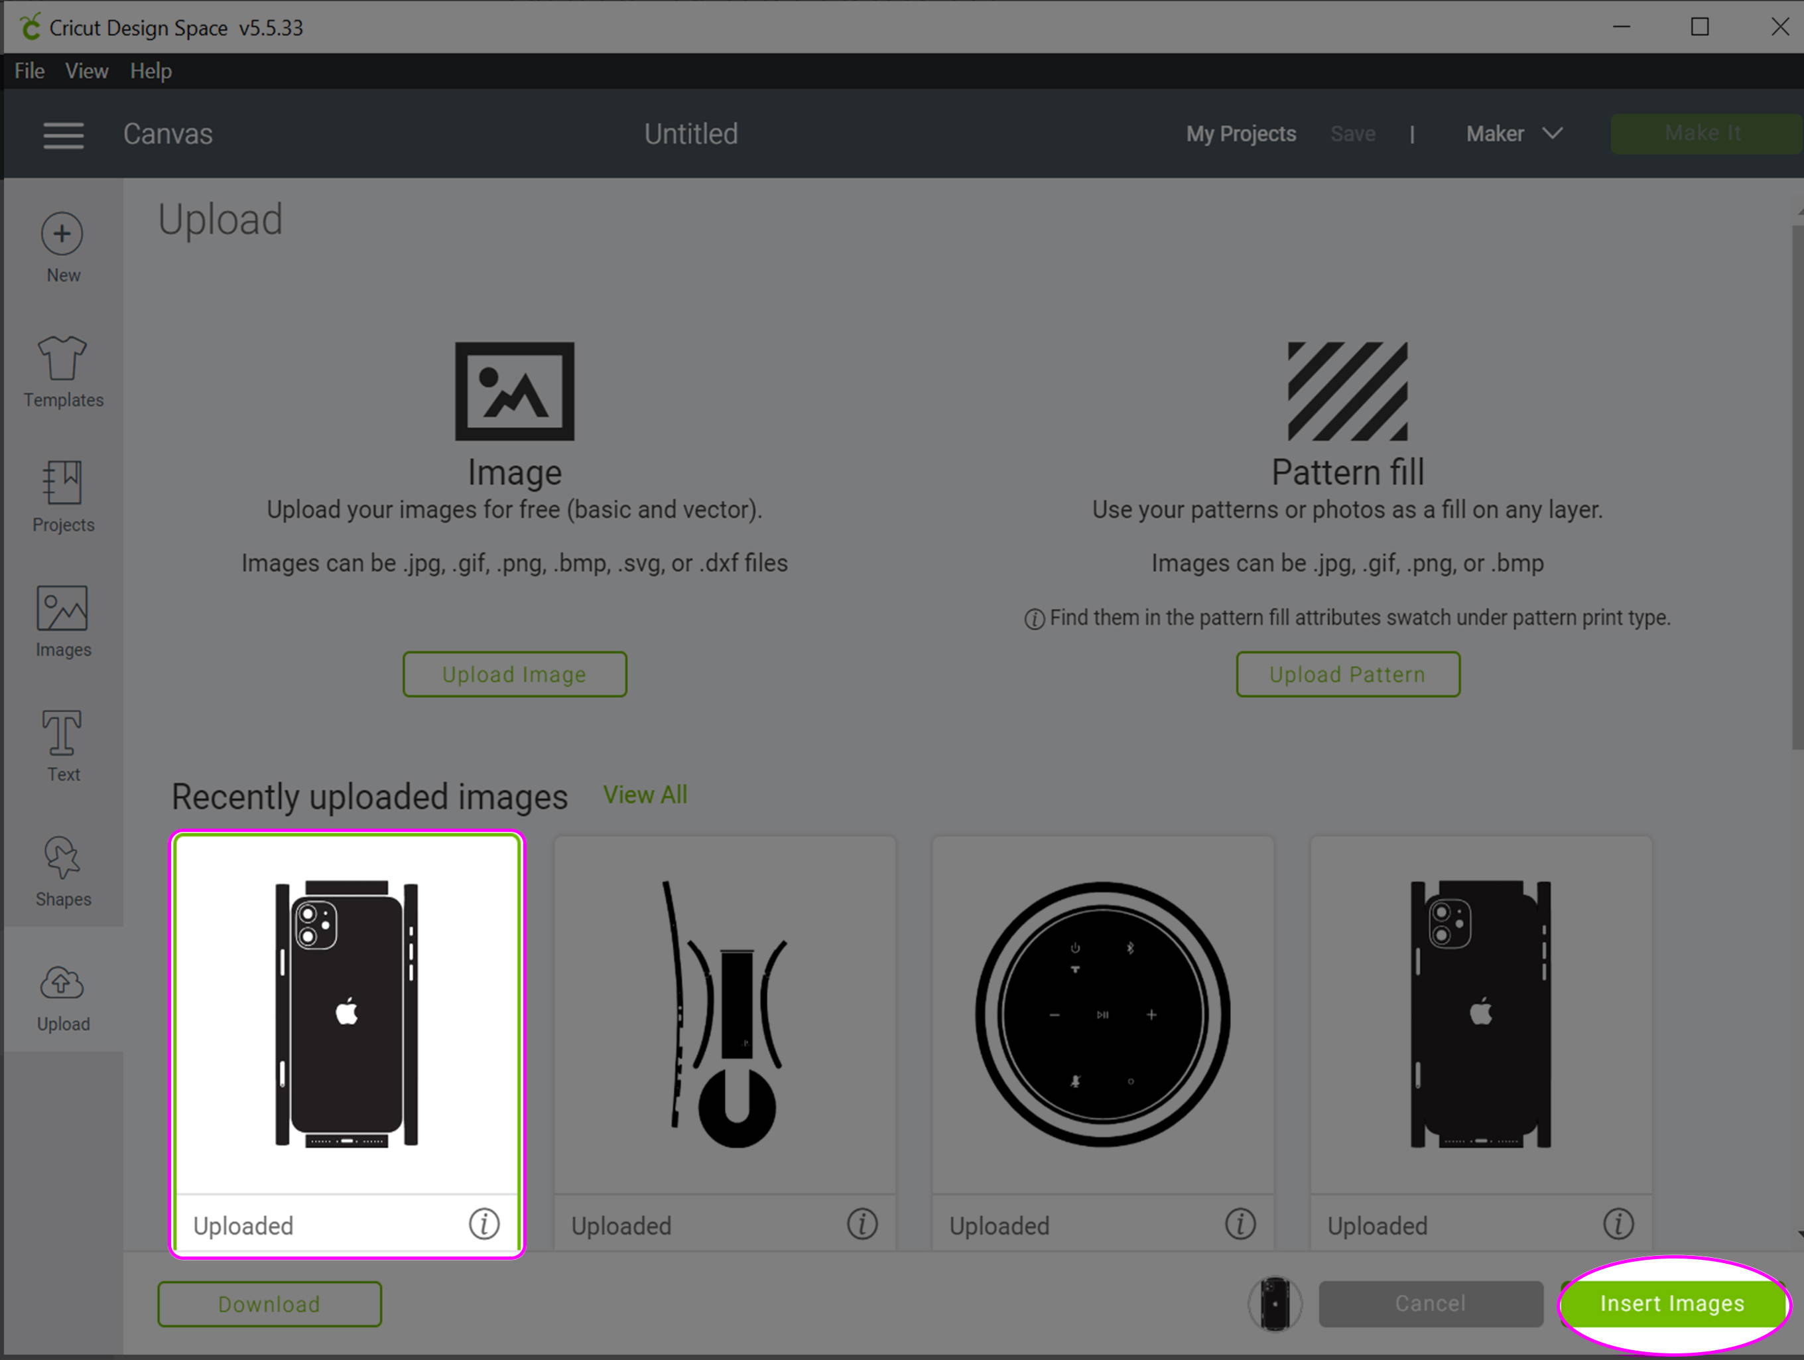Click the selected image preview near Cancel
The width and height of the screenshot is (1804, 1360).
pyautogui.click(x=1275, y=1303)
